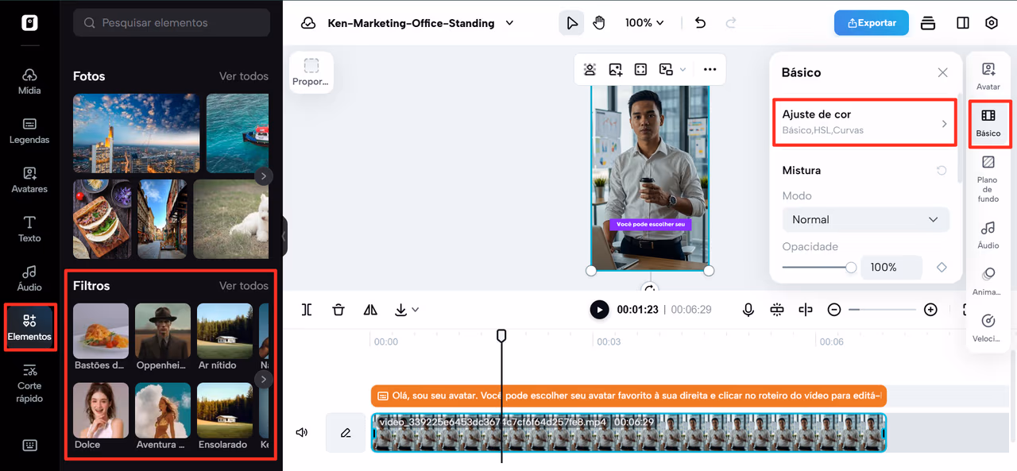Image resolution: width=1017 pixels, height=471 pixels.
Task: Toggle the side panel layout icon
Action: click(963, 23)
